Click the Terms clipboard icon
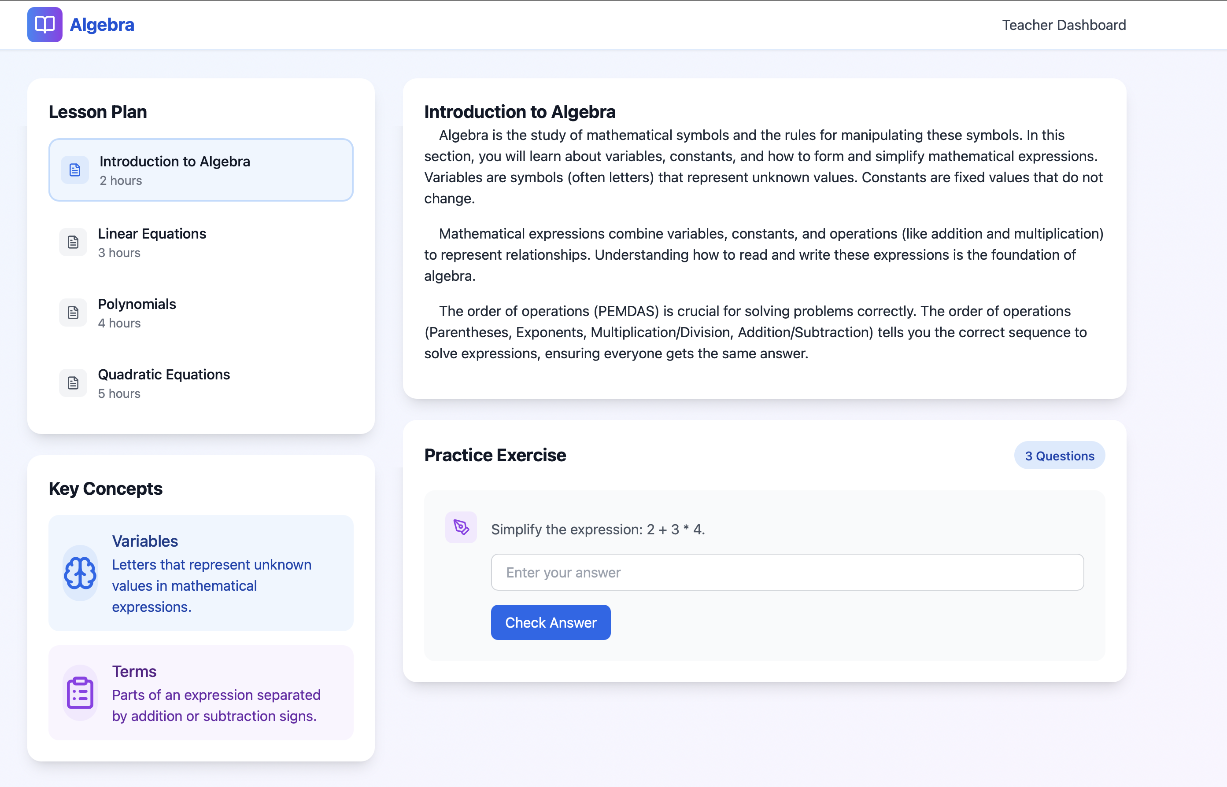Viewport: 1227px width, 787px height. (x=80, y=693)
